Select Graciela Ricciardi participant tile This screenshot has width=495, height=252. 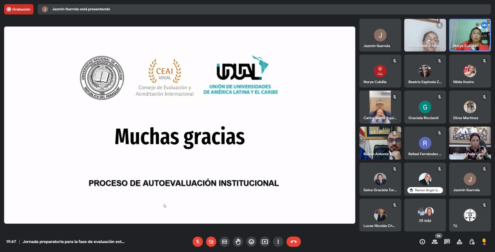[425, 107]
